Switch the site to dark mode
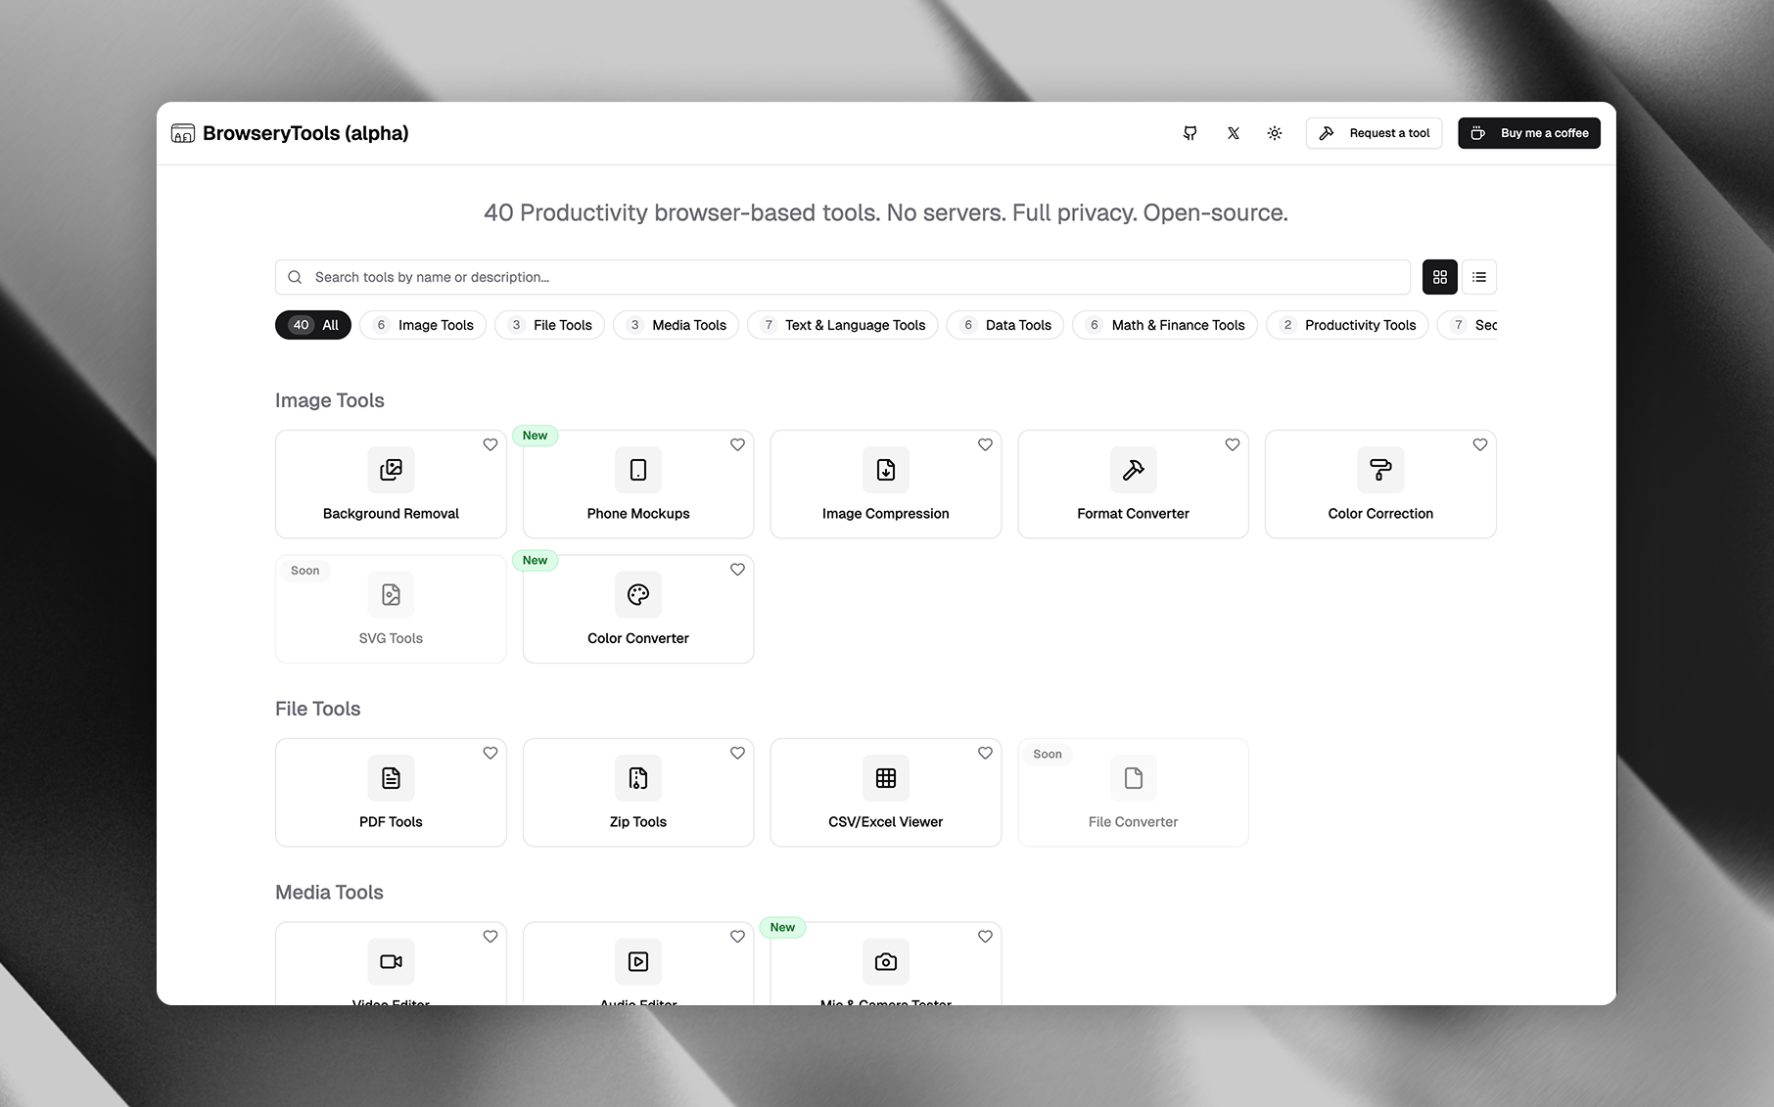1774x1107 pixels. tap(1274, 132)
